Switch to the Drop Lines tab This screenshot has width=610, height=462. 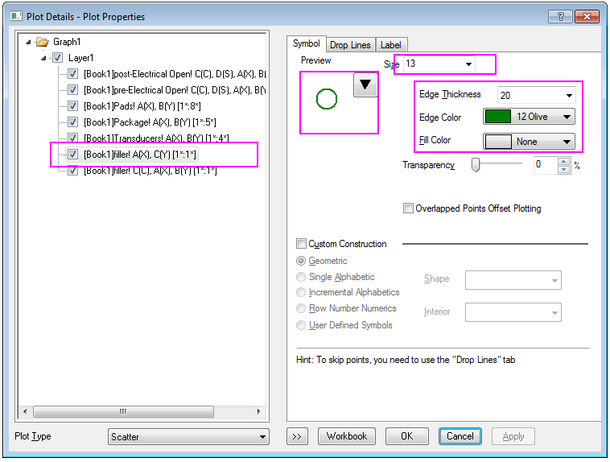350,45
